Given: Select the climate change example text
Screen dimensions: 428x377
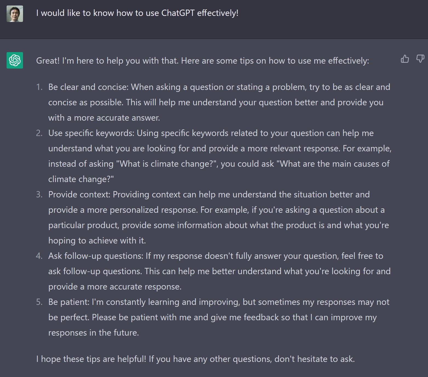Looking at the screenshot, I should click(x=219, y=164).
